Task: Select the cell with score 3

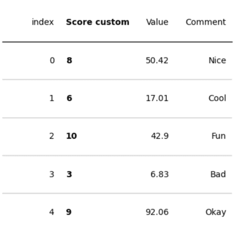Action: [x=69, y=174]
